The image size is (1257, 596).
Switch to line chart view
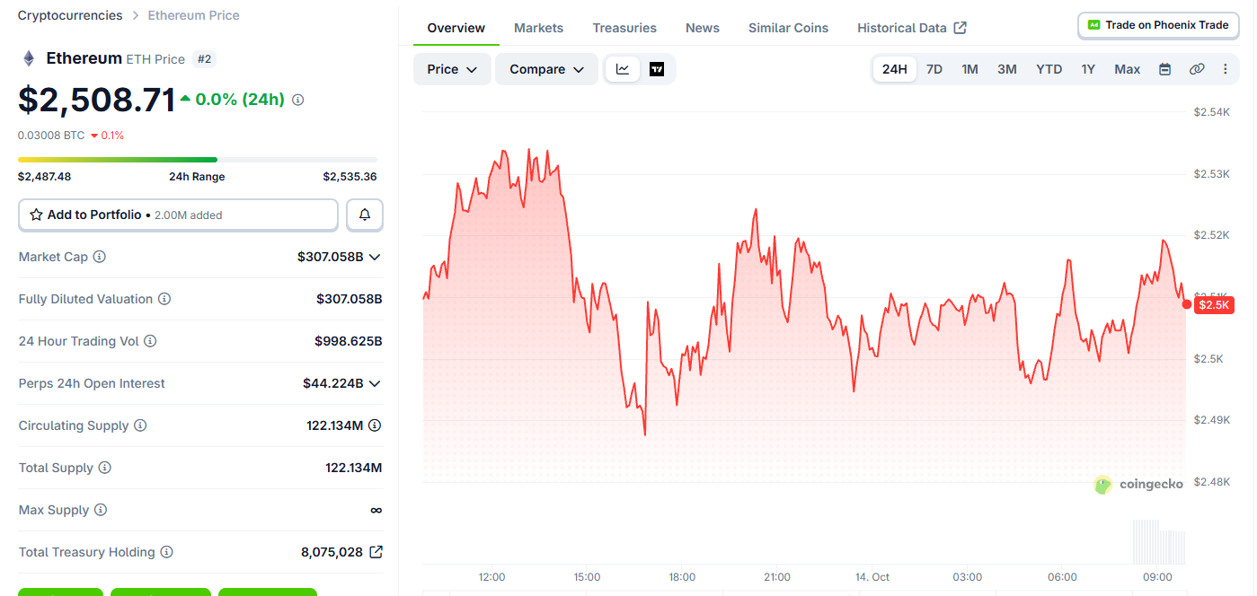623,69
